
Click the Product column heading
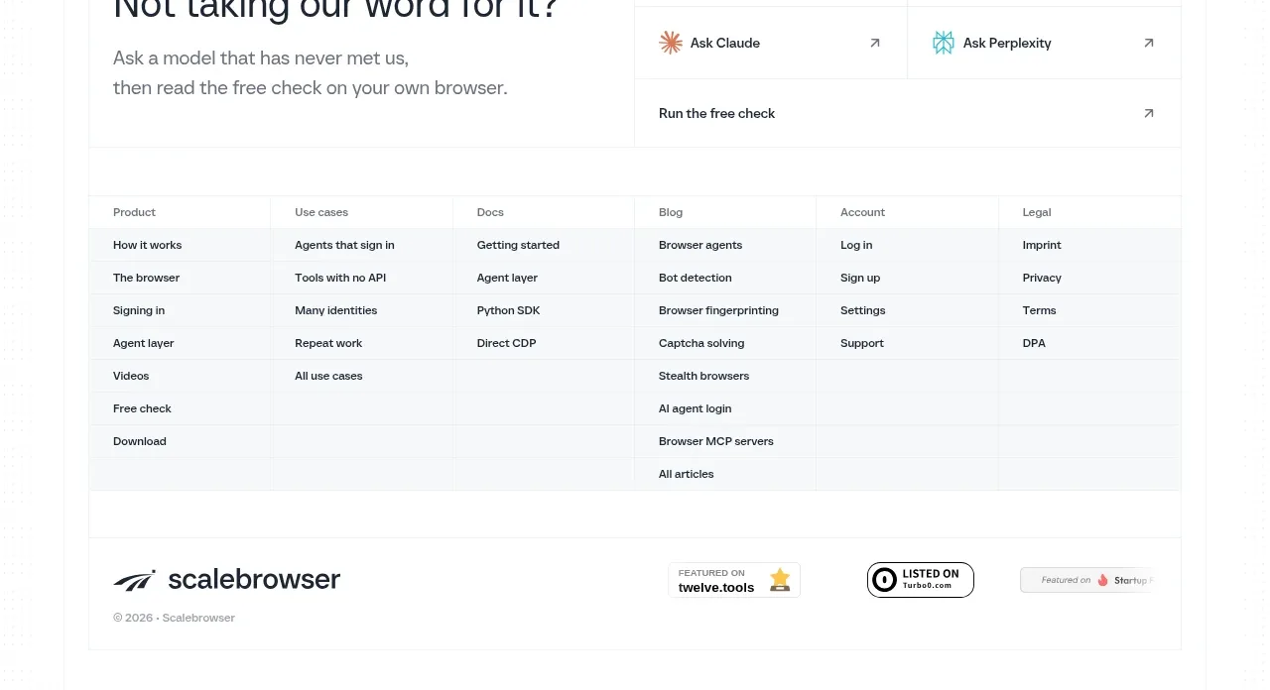click(135, 212)
